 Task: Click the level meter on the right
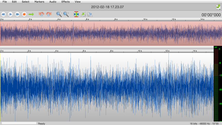pyautogui.click(x=218, y=84)
